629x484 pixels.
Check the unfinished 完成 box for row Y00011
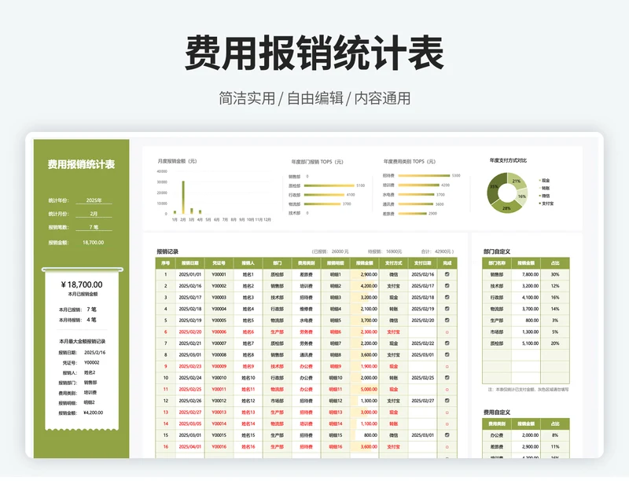click(447, 390)
